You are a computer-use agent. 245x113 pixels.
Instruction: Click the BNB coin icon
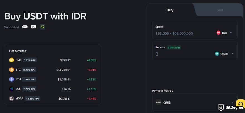tap(12, 60)
